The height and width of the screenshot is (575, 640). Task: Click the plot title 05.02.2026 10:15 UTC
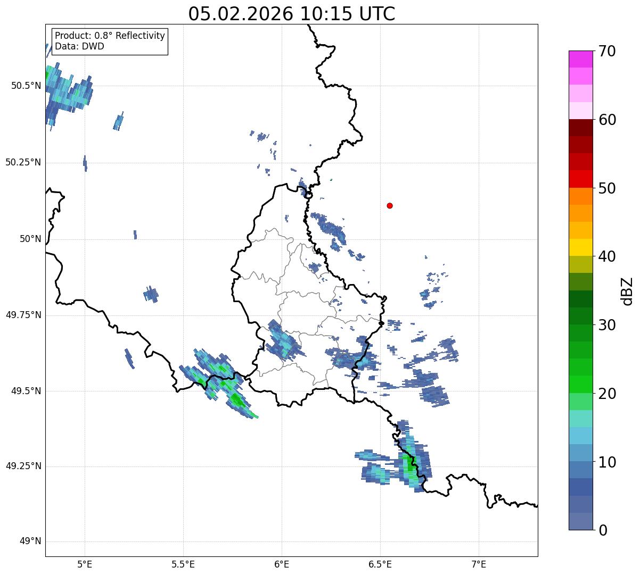pos(292,14)
